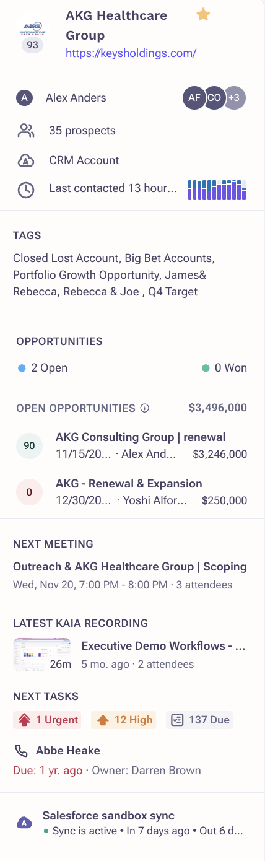Click the CRM Account cloud icon
265x861 pixels.
pos(25,160)
